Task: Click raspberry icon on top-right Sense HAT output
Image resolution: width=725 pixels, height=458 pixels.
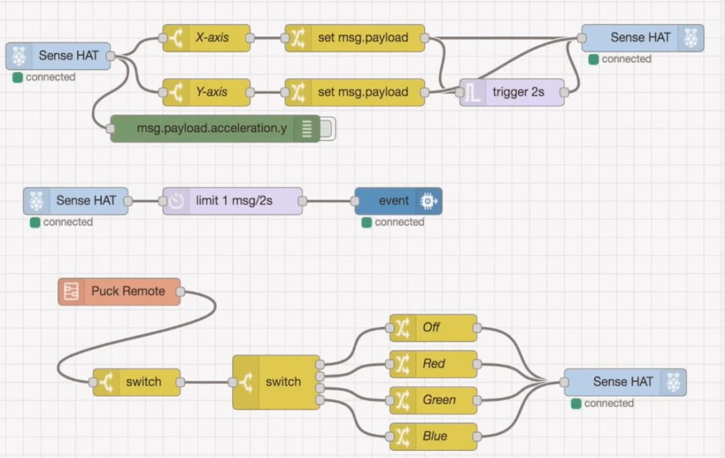Action: coord(691,38)
